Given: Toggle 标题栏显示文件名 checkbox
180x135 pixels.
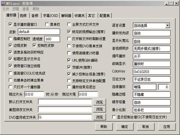Looking at the screenshot, I should click(10, 59).
